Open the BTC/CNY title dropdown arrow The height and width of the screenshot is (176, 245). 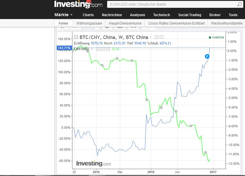(x=150, y=37)
